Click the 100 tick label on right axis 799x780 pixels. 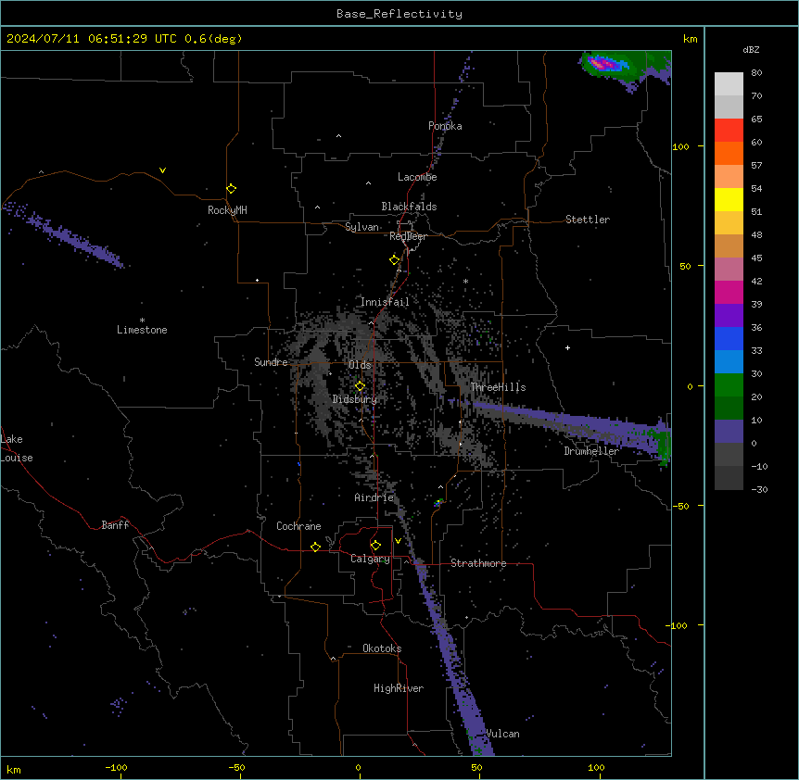680,146
